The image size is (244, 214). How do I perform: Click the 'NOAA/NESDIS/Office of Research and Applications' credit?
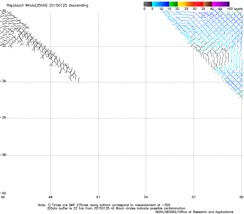[194, 212]
